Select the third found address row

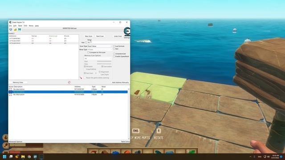tap(44, 43)
